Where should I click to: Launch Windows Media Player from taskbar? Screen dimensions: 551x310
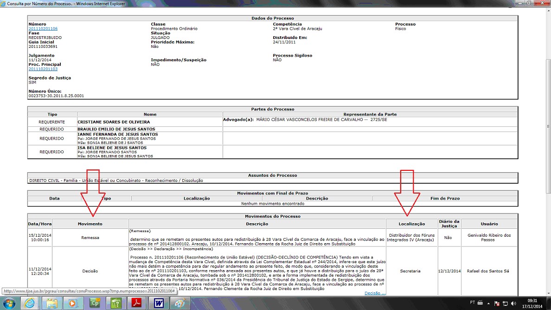tap(72, 304)
